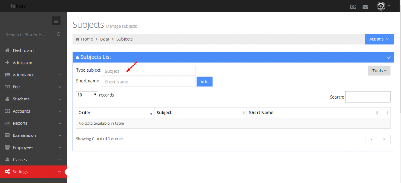Click the Employees group icon
The width and height of the screenshot is (401, 183).
[7, 147]
